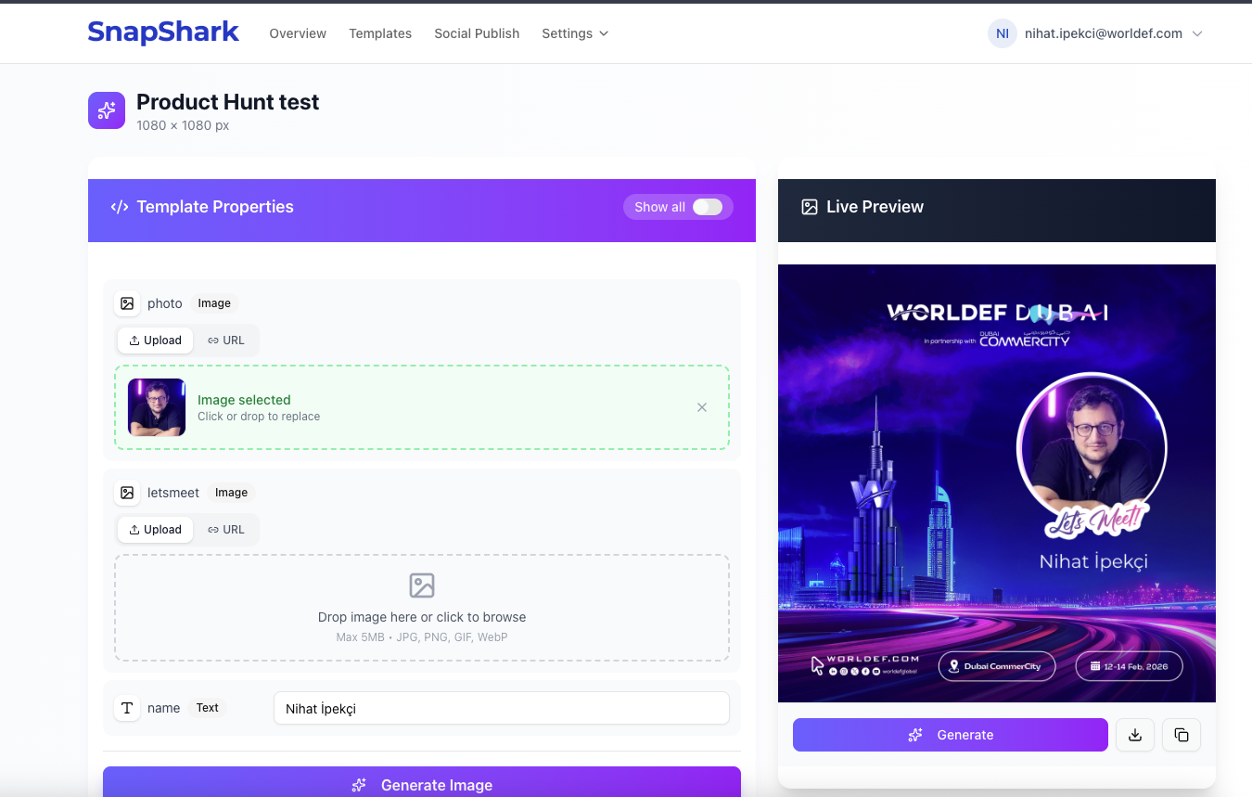Click Generate under the live preview
Image resolution: width=1252 pixels, height=797 pixels.
(x=951, y=735)
